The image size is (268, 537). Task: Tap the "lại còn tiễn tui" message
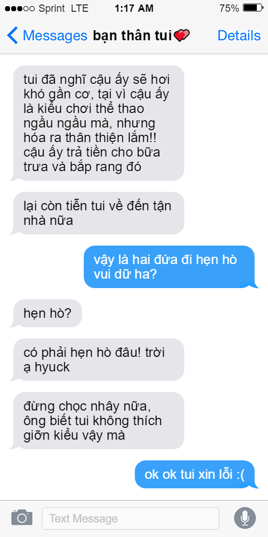click(x=97, y=213)
